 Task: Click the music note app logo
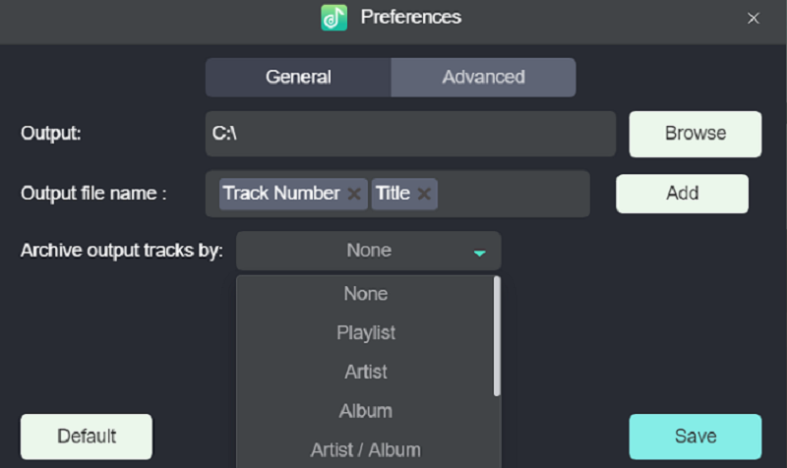pyautogui.click(x=334, y=18)
